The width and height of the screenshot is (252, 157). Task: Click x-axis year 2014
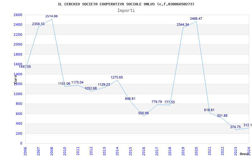117,151
